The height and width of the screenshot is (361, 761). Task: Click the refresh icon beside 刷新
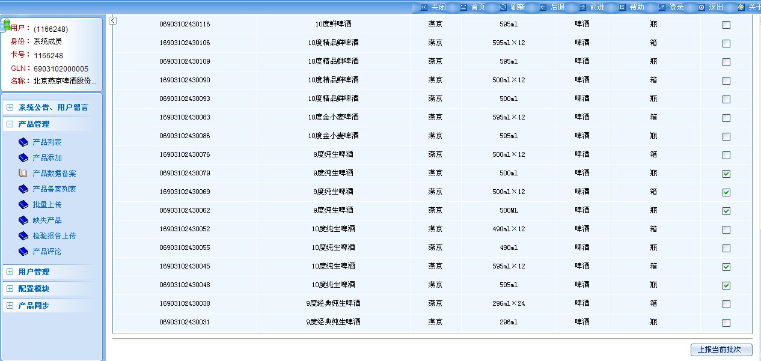pyautogui.click(x=503, y=7)
